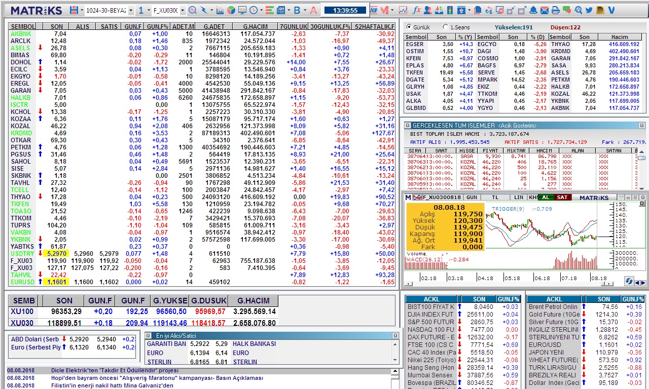The width and height of the screenshot is (649, 389).
Task: Click the Twitter bird toolbar icon
Action: pyautogui.click(x=589, y=10)
